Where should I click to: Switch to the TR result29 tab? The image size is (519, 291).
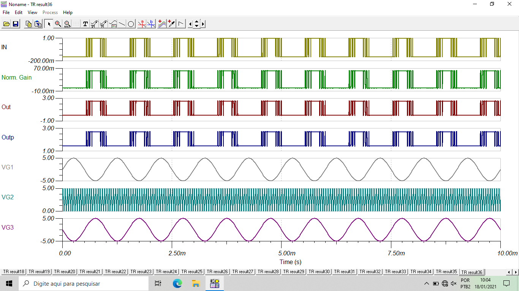(x=294, y=272)
